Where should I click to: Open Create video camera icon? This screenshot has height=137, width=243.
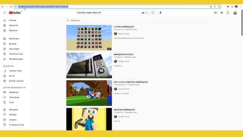click(x=216, y=13)
